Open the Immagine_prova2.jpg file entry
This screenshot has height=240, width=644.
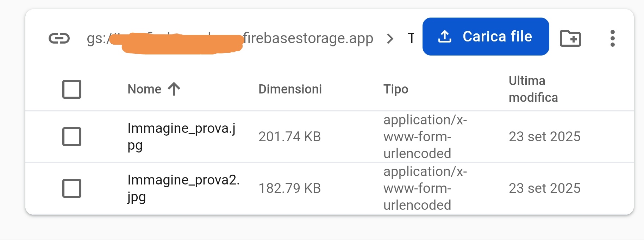tap(183, 188)
